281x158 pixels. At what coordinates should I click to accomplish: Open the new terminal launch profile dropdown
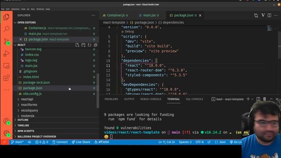(x=252, y=99)
